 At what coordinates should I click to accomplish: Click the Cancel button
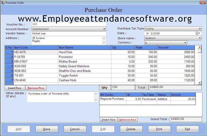pyautogui.click(x=75, y=129)
